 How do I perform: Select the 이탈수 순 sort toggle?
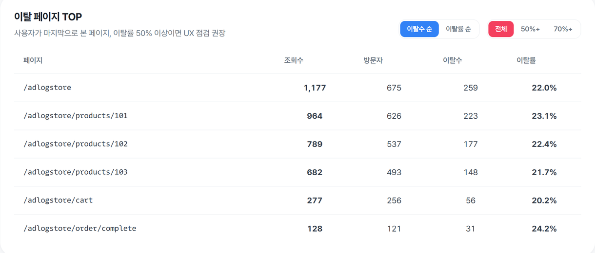(x=419, y=29)
